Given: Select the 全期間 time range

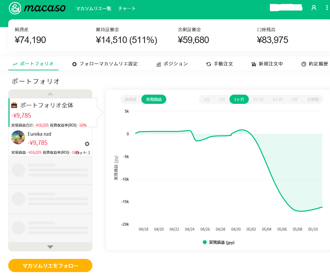Looking at the screenshot, I should coord(313,99).
